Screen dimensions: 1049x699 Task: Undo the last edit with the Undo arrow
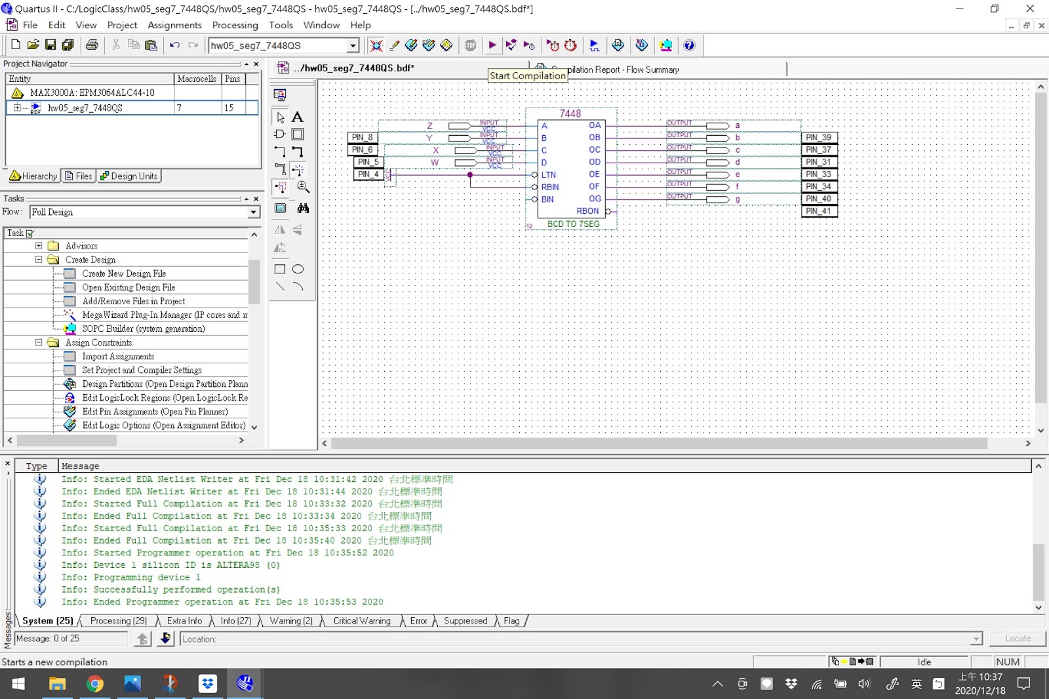pos(174,45)
